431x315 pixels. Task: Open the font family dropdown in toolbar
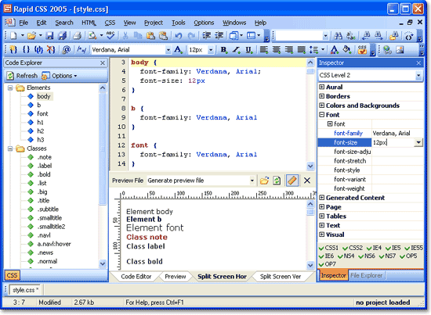coord(168,50)
